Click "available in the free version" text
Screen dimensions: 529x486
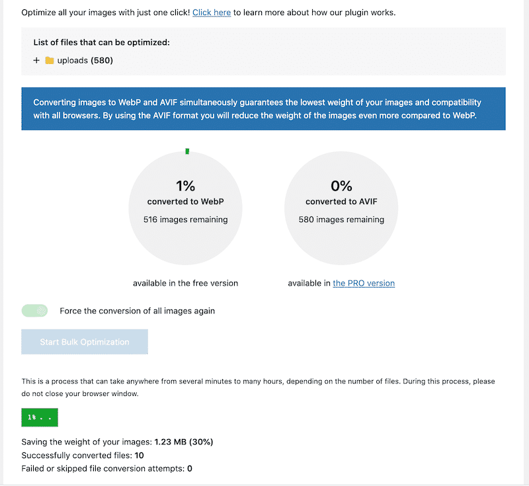point(186,282)
